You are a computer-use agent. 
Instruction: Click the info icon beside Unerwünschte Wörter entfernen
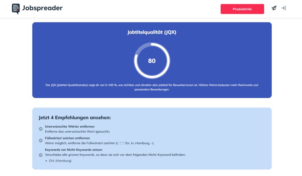[40, 129]
